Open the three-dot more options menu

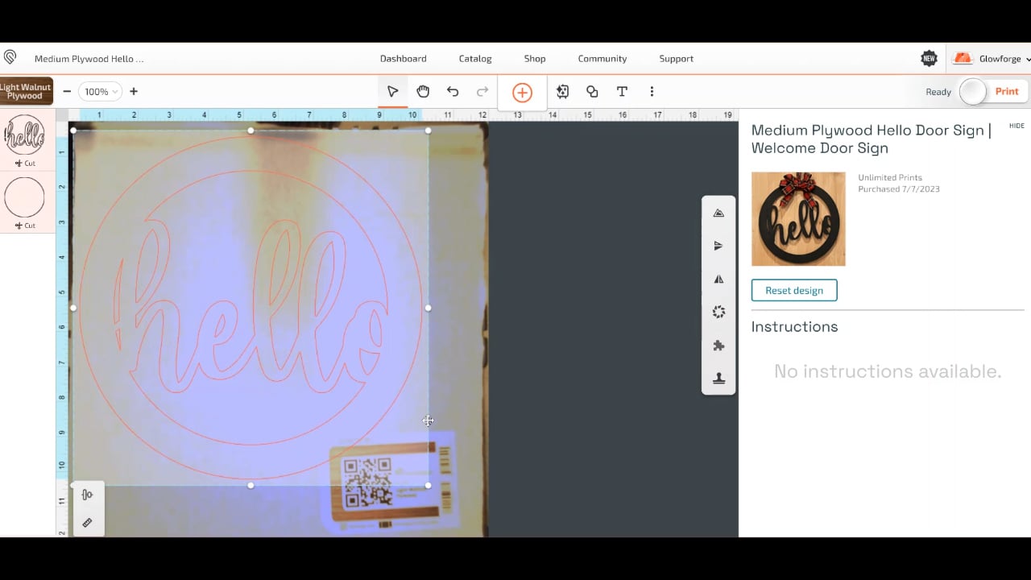(652, 92)
